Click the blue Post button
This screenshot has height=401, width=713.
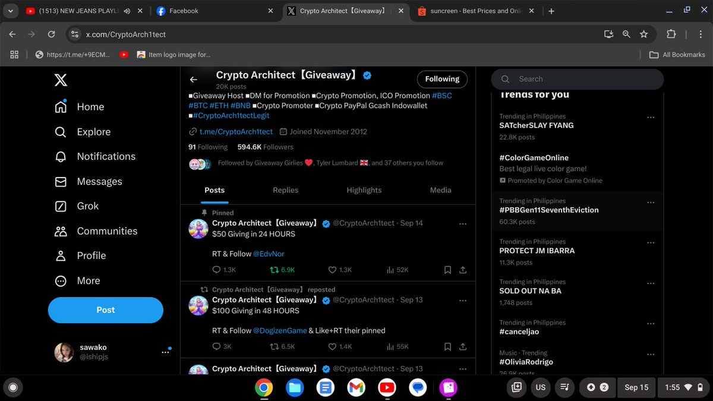pyautogui.click(x=106, y=310)
